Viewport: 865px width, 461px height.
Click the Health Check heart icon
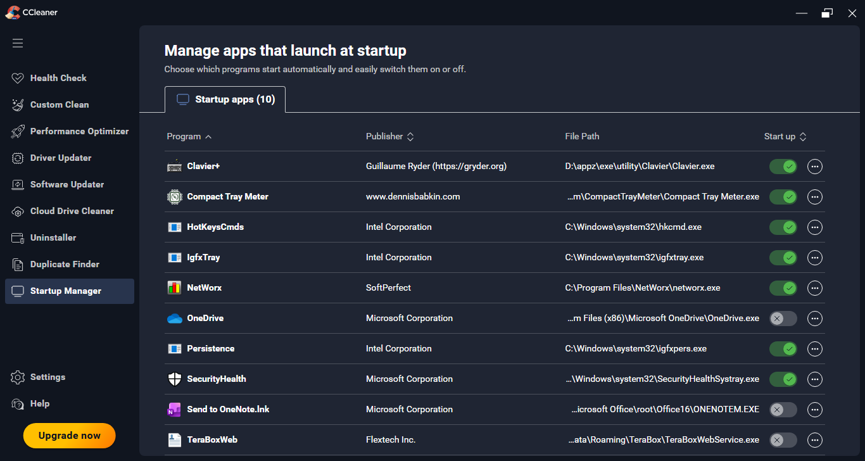[18, 79]
